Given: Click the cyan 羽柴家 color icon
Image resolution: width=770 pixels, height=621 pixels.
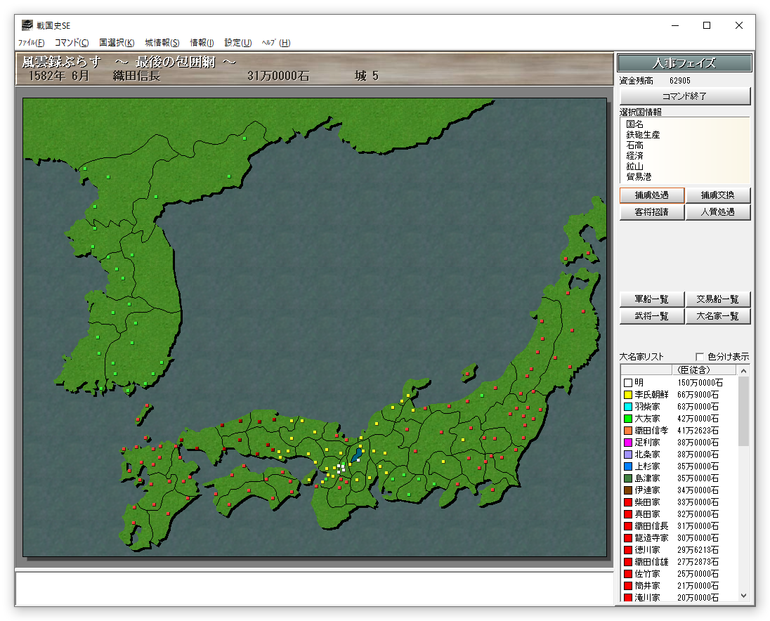Looking at the screenshot, I should (x=627, y=407).
